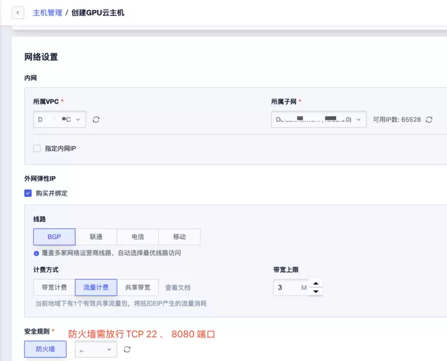
Task: Increase the bandwidth limit value
Action: coord(316,284)
